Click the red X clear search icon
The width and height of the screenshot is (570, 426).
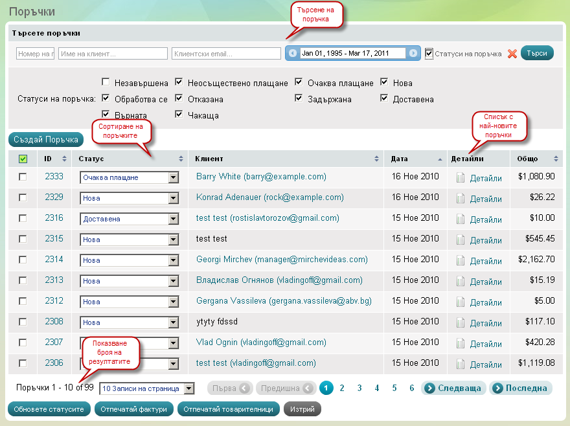(512, 54)
